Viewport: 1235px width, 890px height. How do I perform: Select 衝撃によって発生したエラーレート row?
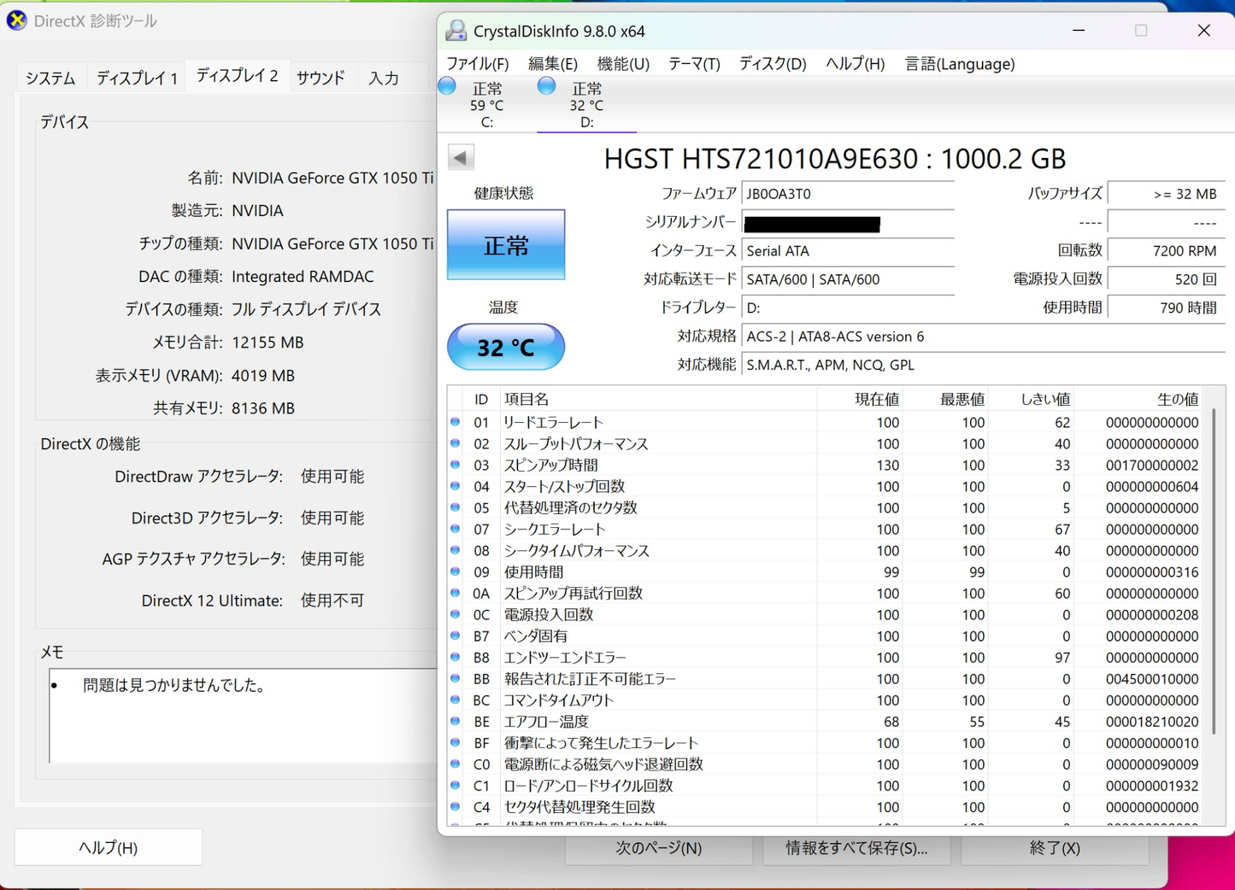coord(826,742)
